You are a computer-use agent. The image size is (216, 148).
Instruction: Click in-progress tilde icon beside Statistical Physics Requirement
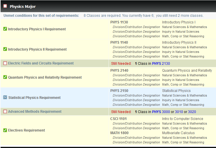[x=5, y=97]
